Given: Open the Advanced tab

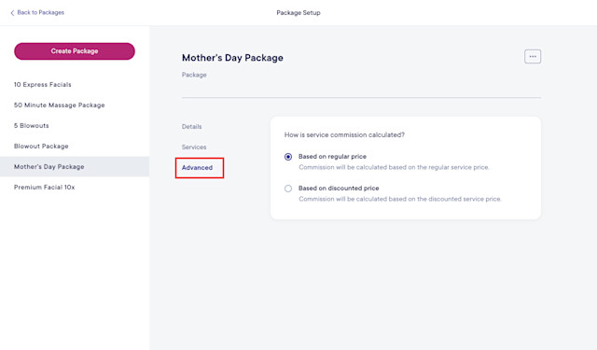Looking at the screenshot, I should coord(197,168).
